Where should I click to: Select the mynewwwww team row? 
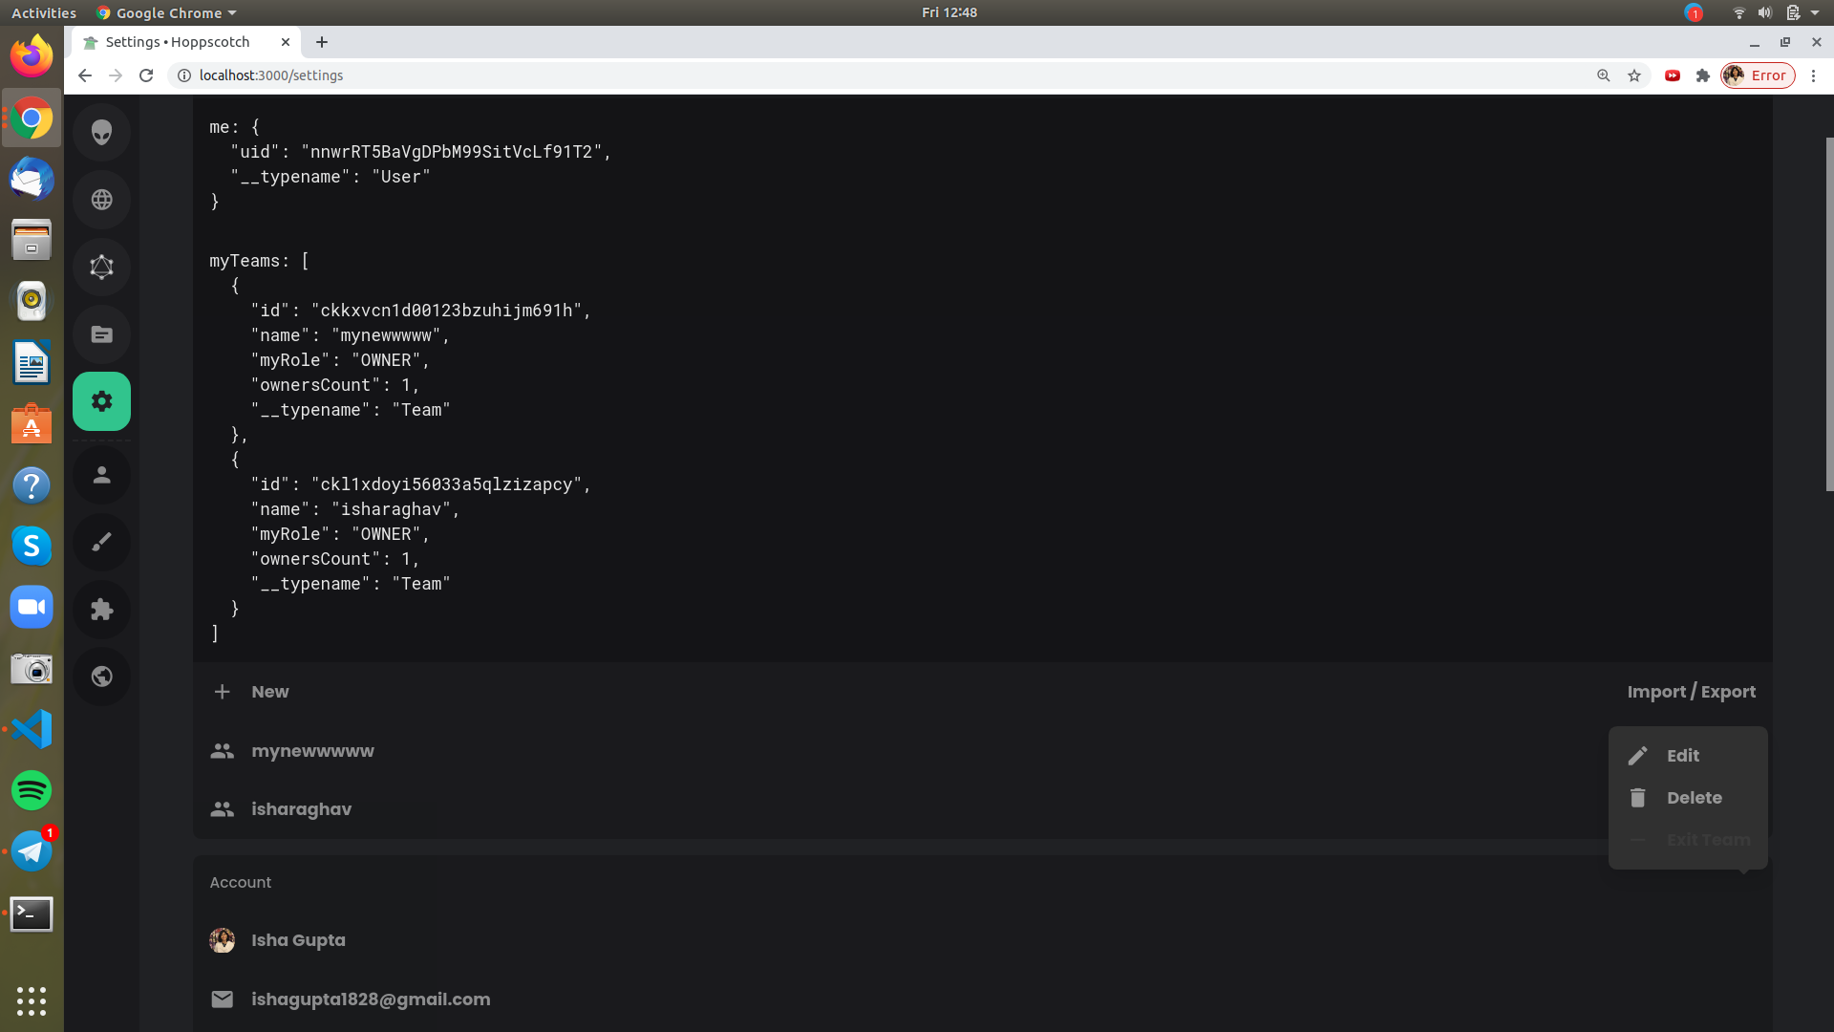[312, 751]
